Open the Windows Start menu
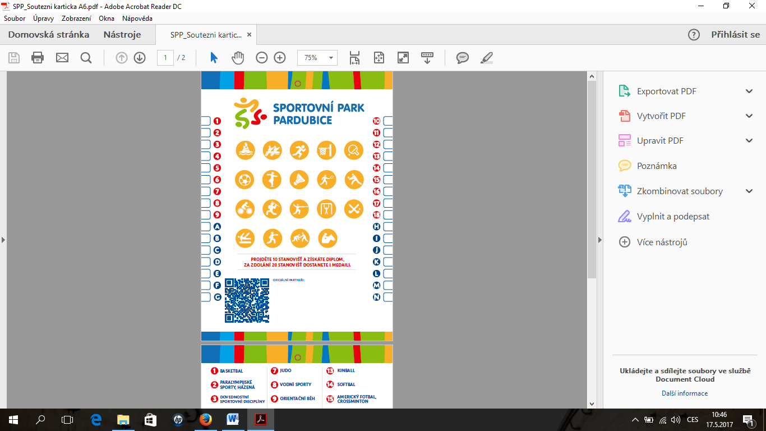 tap(13, 420)
